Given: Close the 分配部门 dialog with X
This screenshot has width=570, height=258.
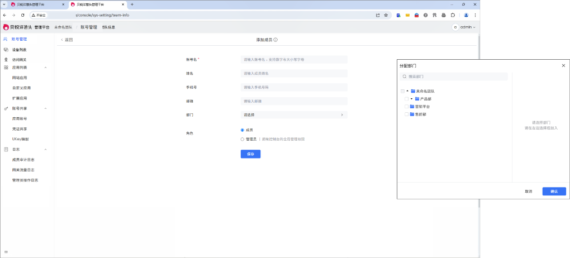Looking at the screenshot, I should click(x=563, y=66).
